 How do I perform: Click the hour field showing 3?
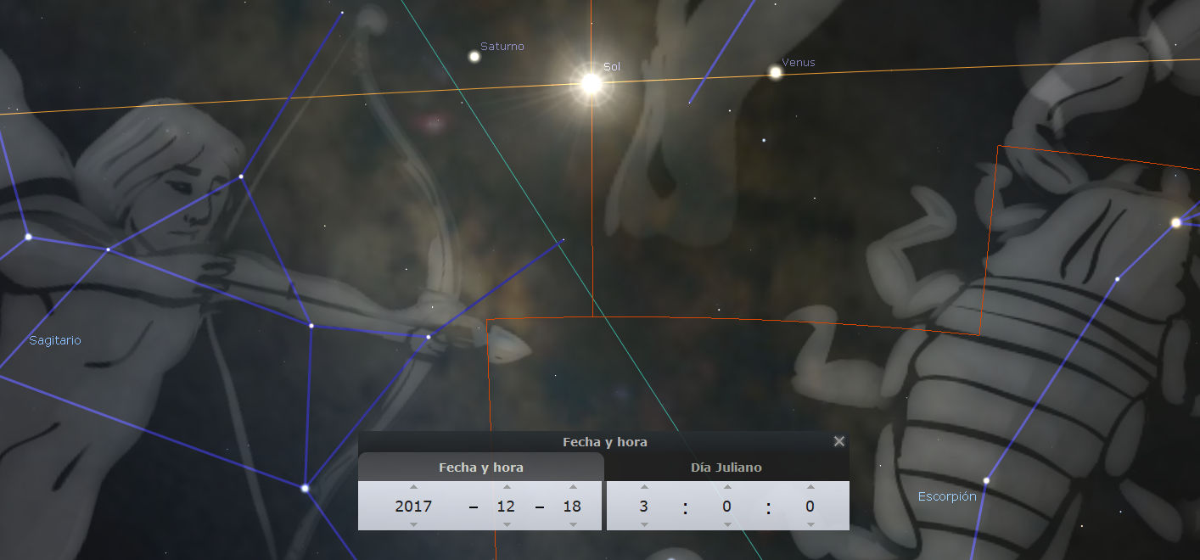[644, 507]
